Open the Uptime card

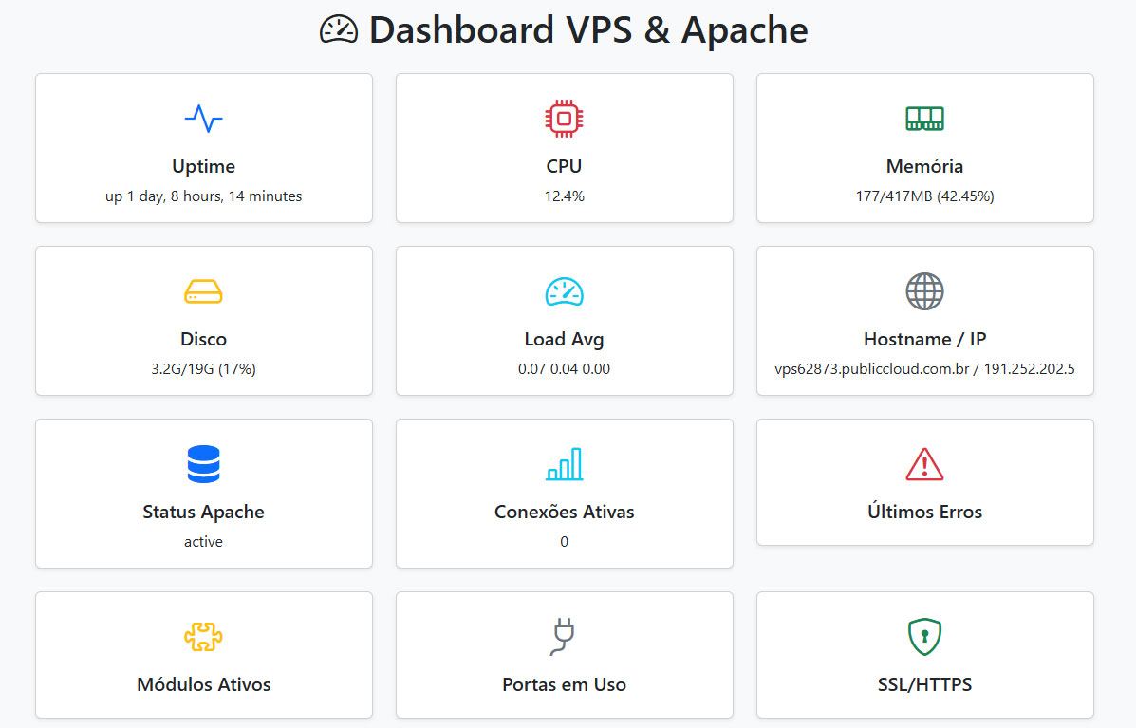203,147
